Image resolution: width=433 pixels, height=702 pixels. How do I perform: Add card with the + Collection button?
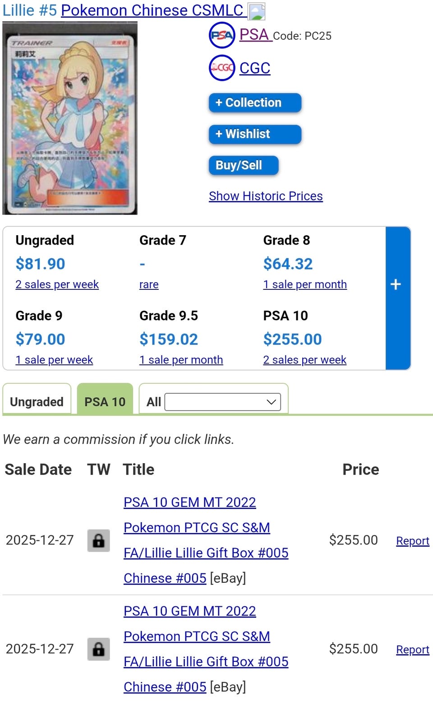click(254, 103)
